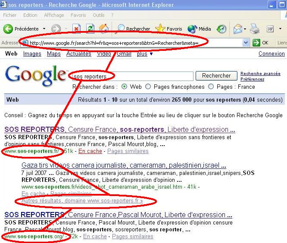
Task: Click the Stop loading icon with red X
Action: 77,29
